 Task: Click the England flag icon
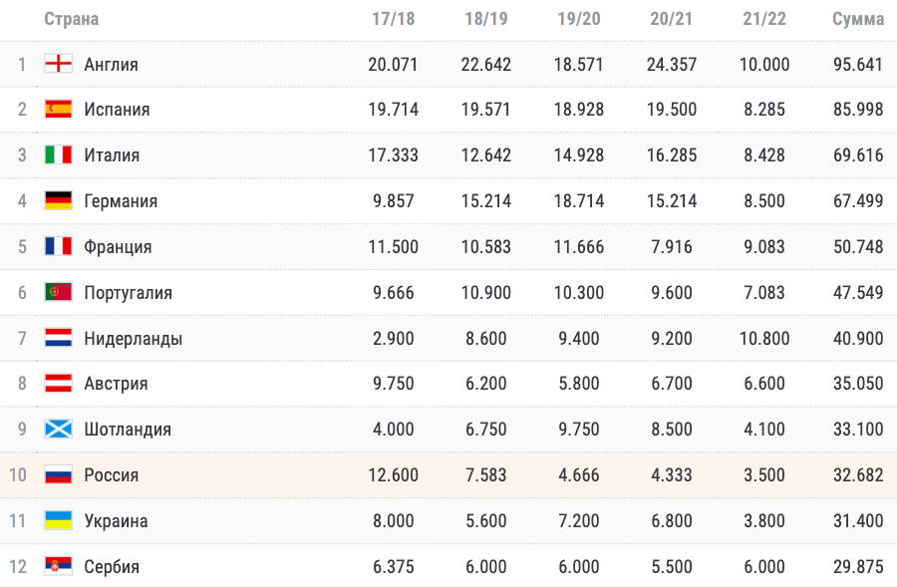(x=59, y=64)
